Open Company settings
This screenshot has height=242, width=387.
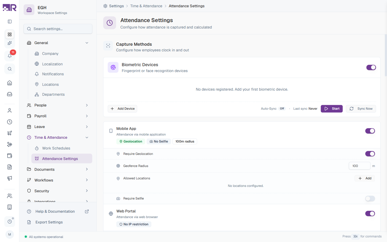[62, 54]
